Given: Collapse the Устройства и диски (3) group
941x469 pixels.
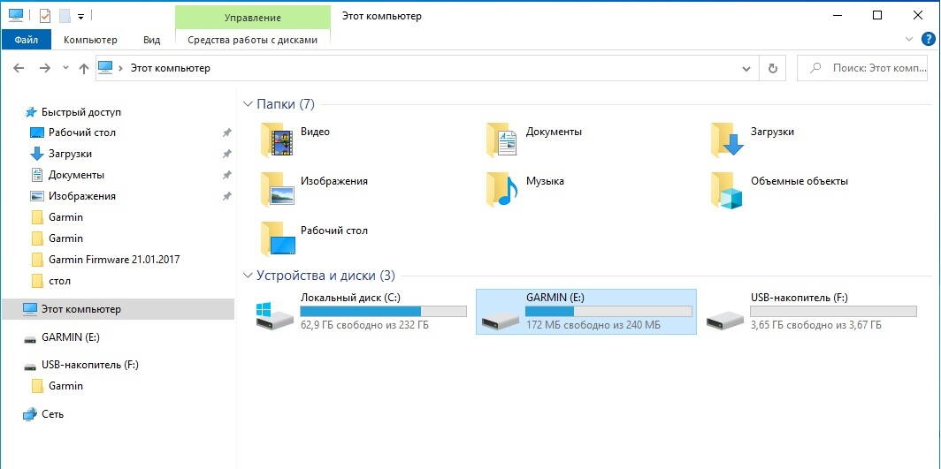Looking at the screenshot, I should click(x=248, y=276).
